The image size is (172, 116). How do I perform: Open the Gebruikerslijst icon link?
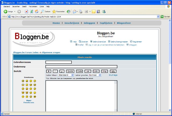pos(91,42)
